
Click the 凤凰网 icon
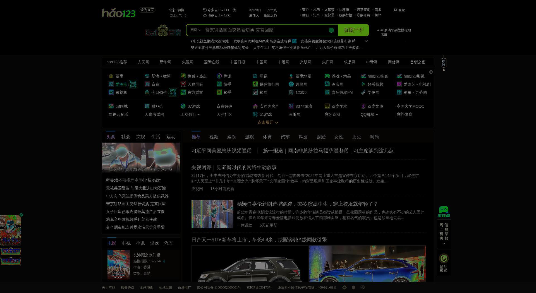click(291, 84)
